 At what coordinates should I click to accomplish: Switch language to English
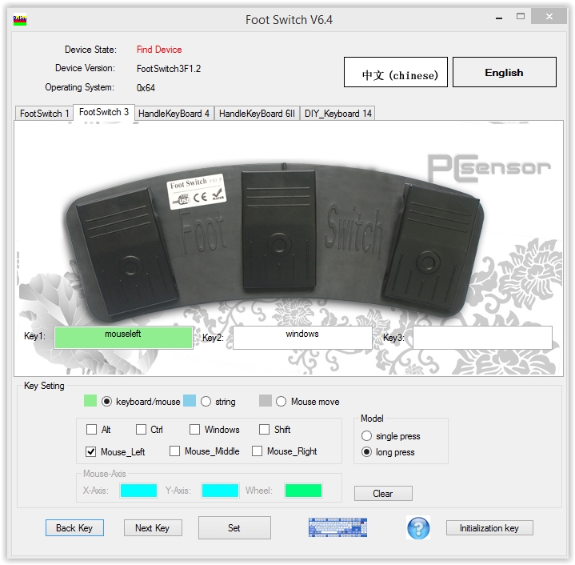[x=505, y=72]
